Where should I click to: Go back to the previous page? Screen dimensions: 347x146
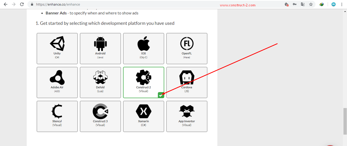pyautogui.click(x=6, y=4)
